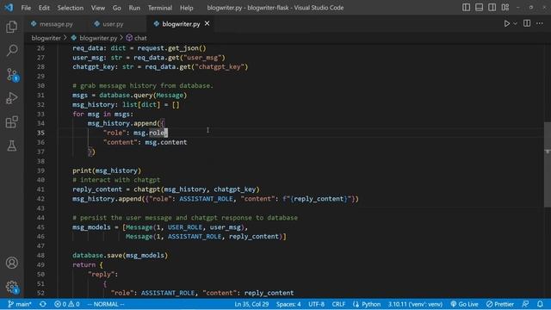Open the Manage gear icon

[x=12, y=287]
